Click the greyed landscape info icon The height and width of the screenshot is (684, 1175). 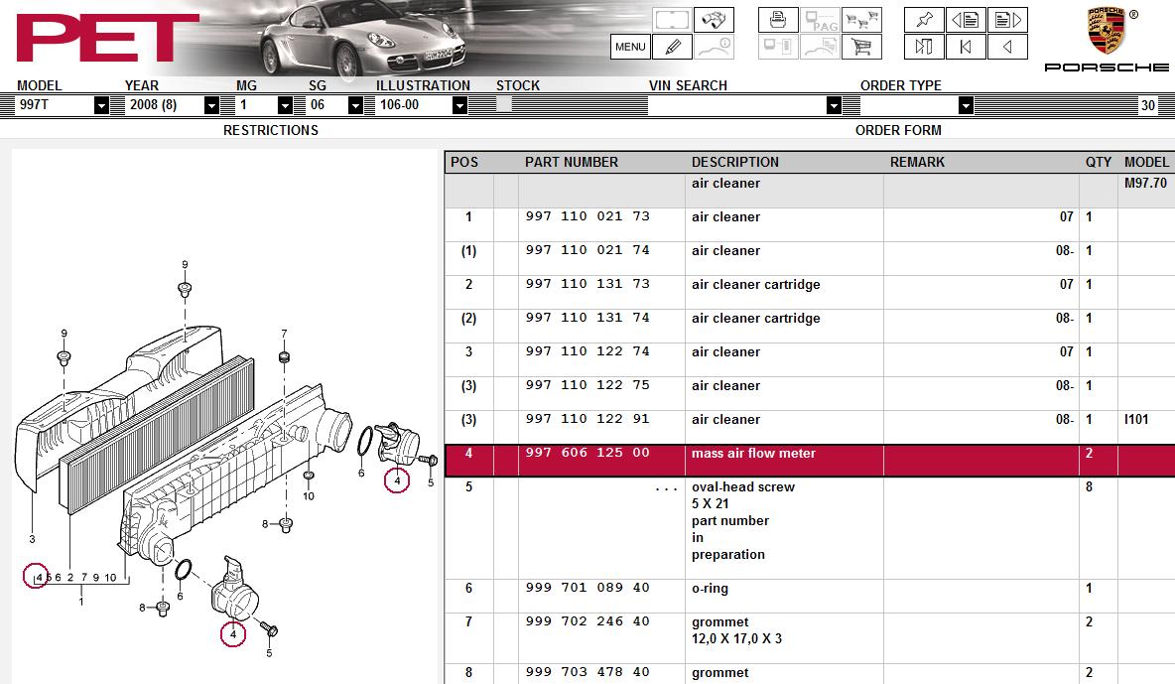click(x=714, y=47)
